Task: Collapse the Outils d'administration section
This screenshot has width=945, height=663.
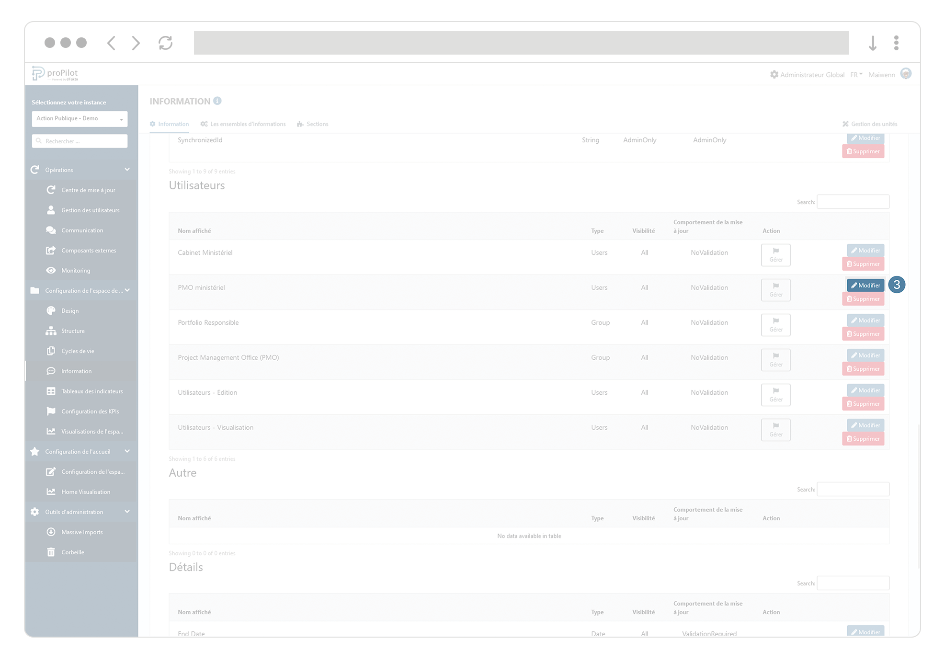Action: click(127, 512)
